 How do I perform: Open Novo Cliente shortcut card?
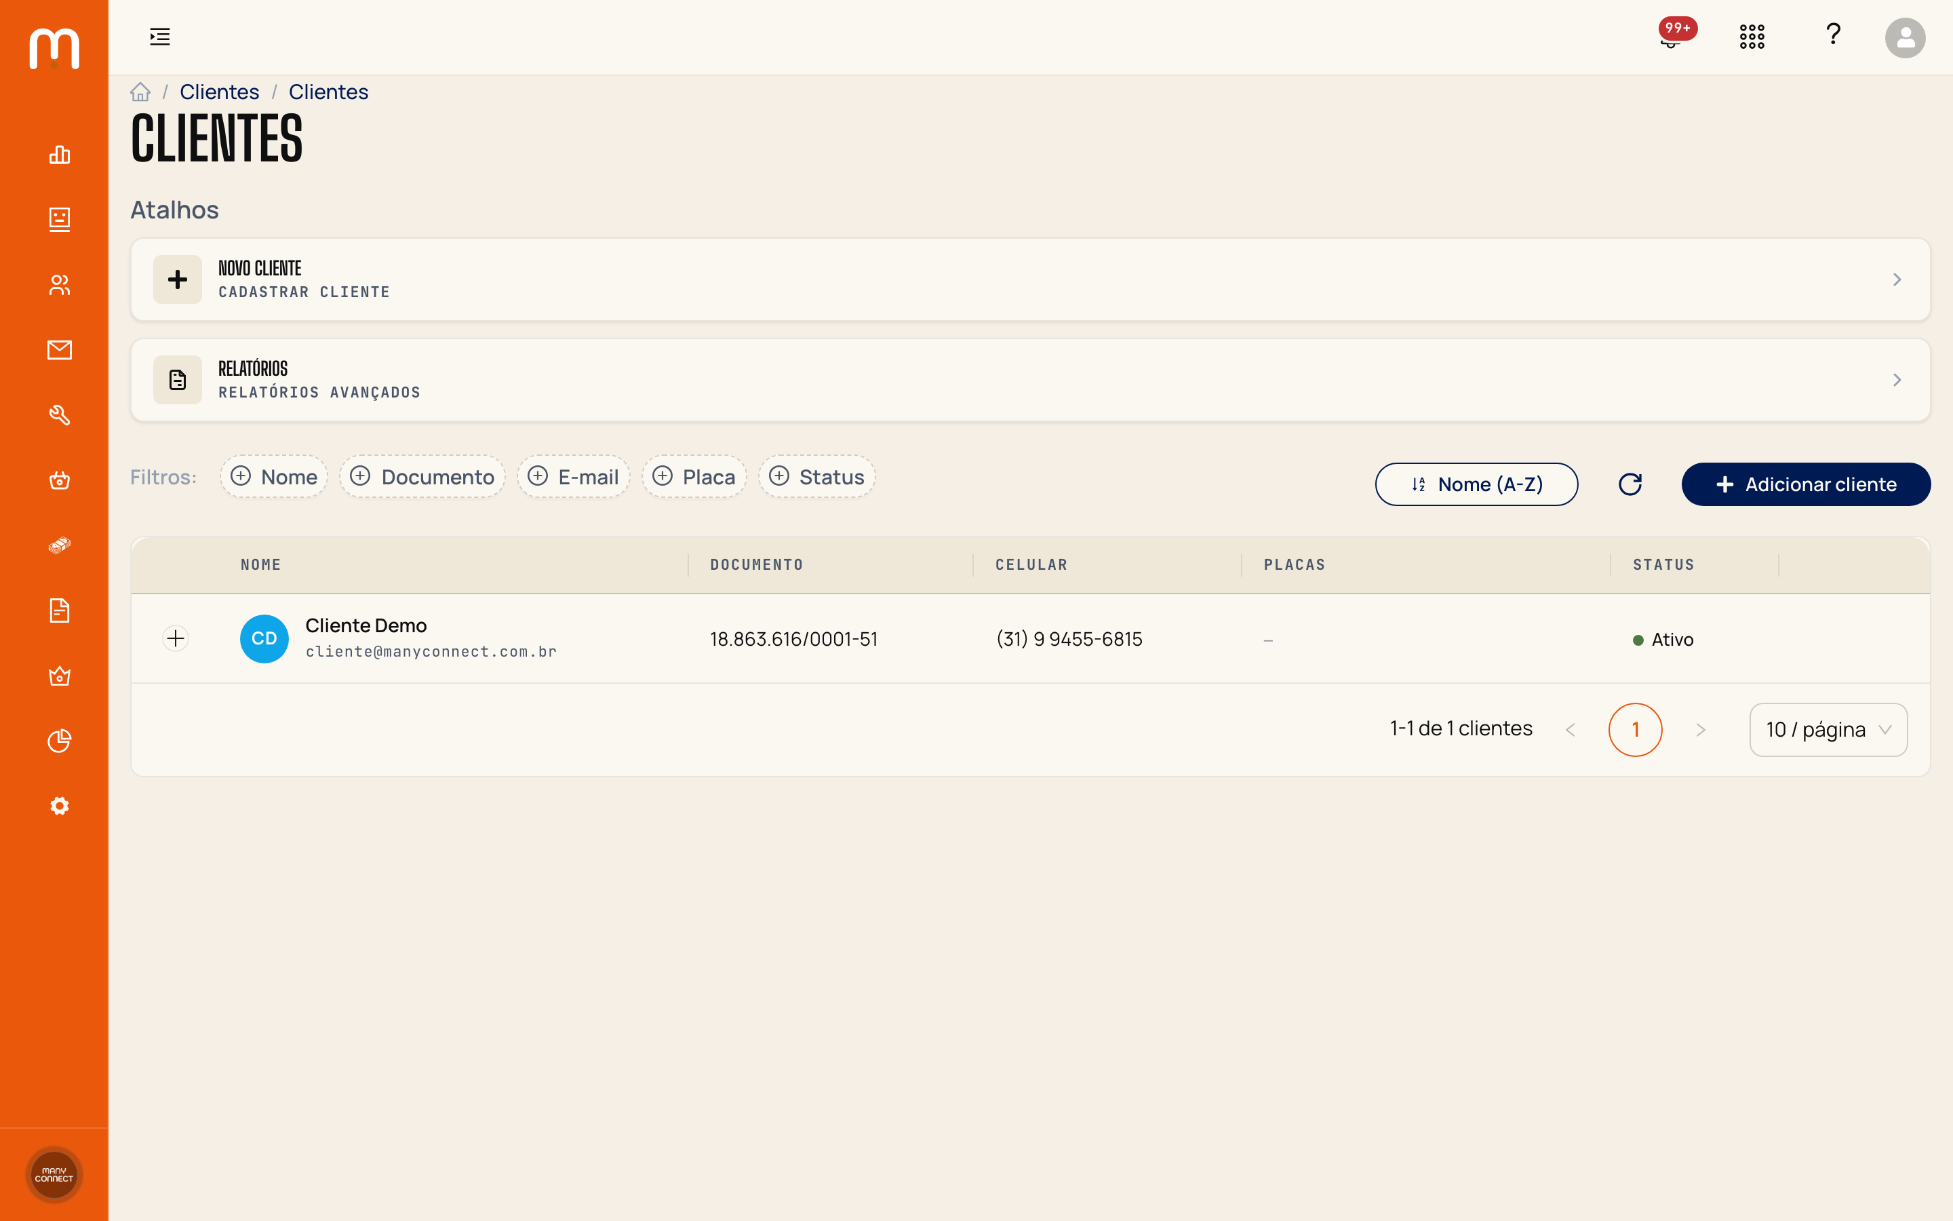(1031, 279)
